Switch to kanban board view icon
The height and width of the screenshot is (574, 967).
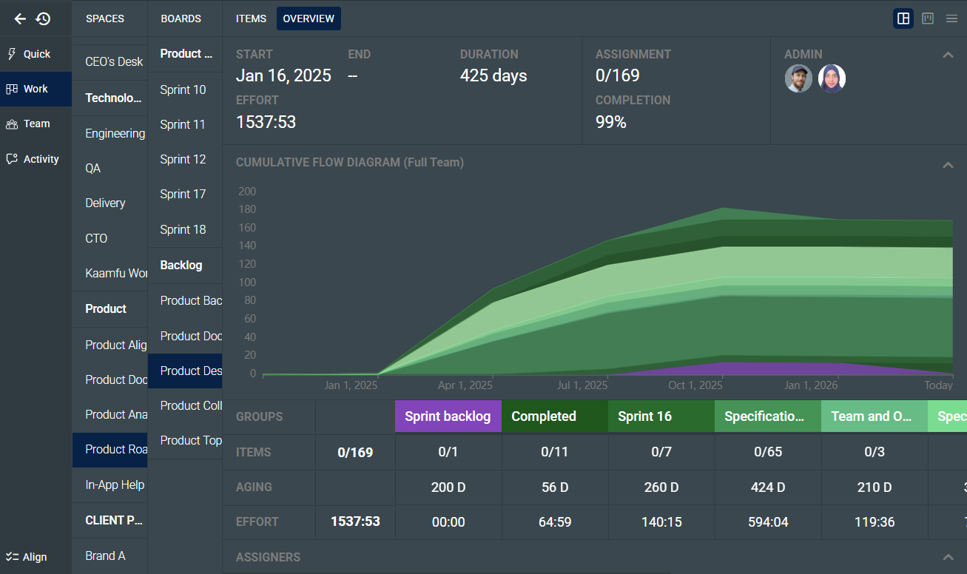(x=928, y=18)
